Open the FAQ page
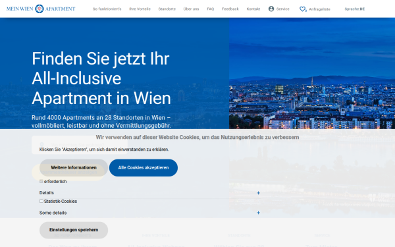The image size is (395, 247). [211, 9]
